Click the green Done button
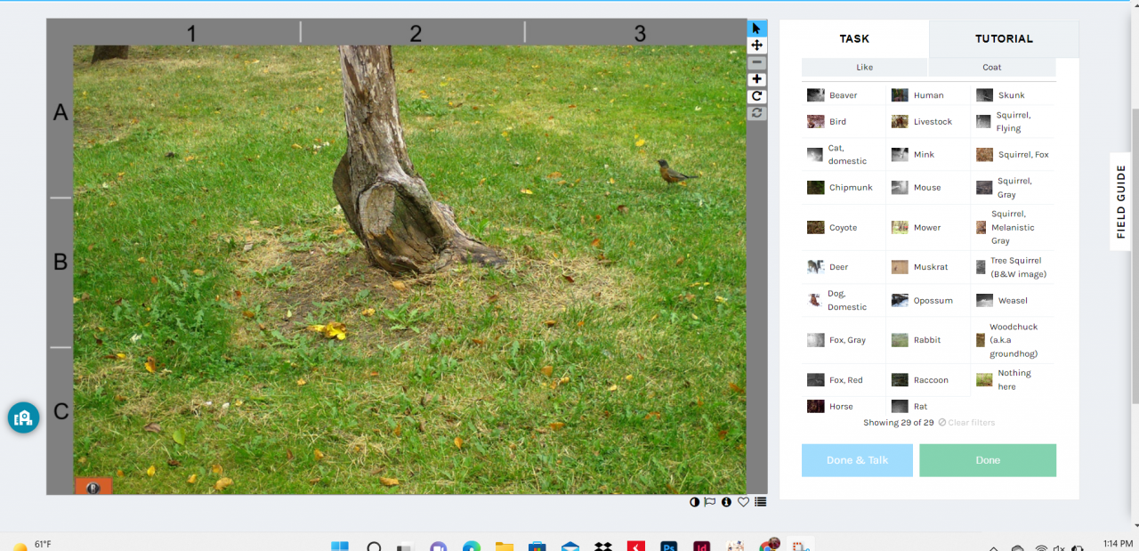 [988, 460]
